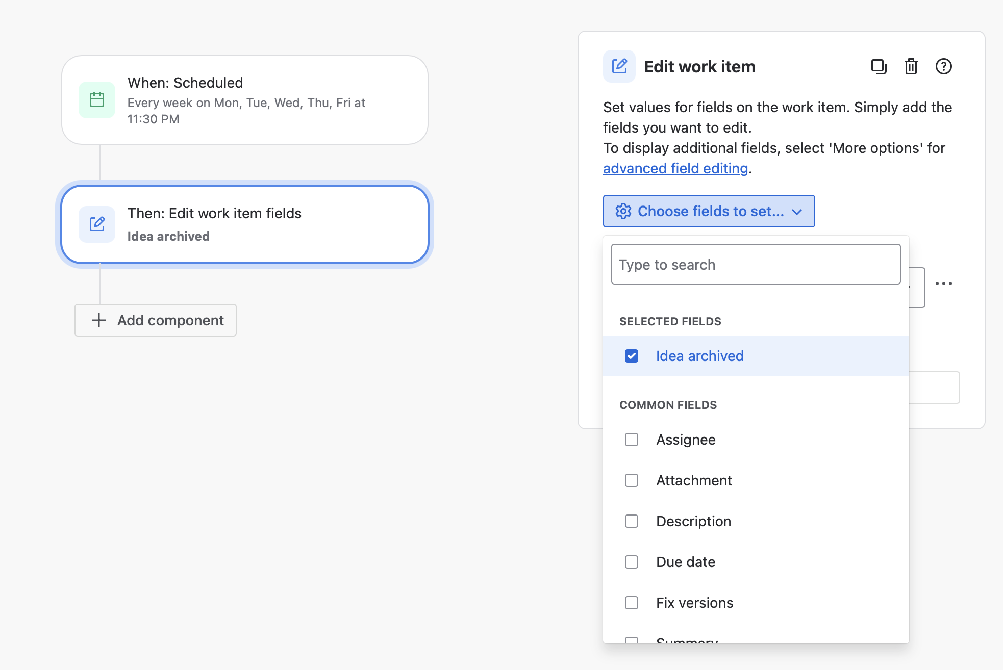Image resolution: width=1003 pixels, height=670 pixels.
Task: Check the Assignee field checkbox
Action: (632, 440)
